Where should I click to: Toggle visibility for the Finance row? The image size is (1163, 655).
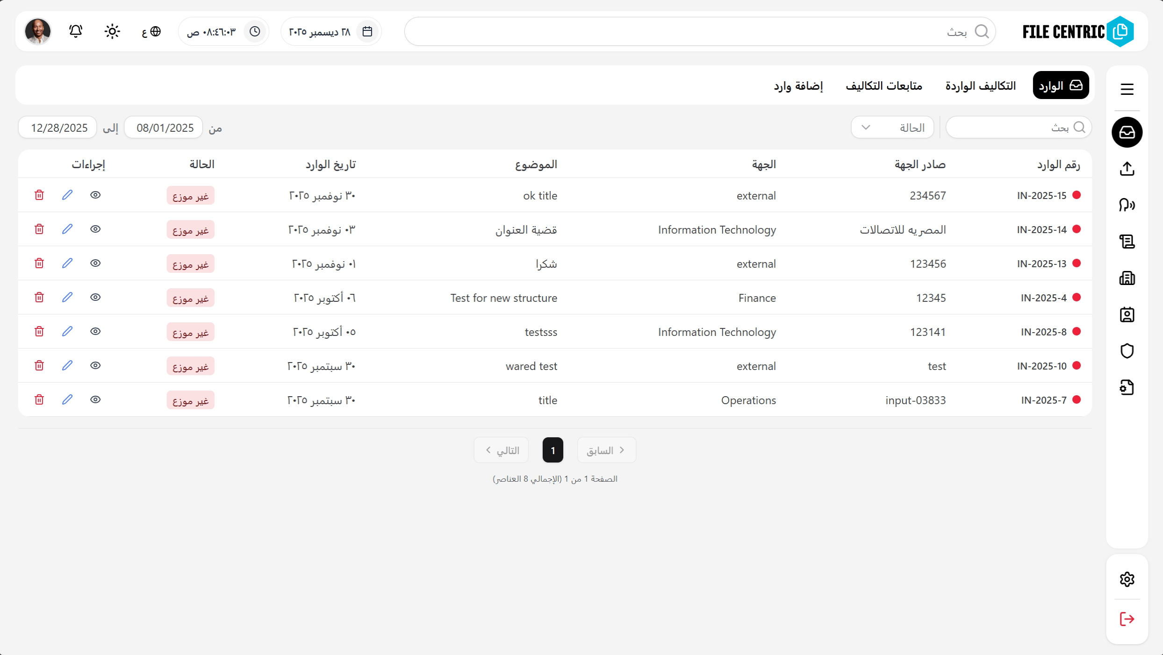[x=95, y=297]
